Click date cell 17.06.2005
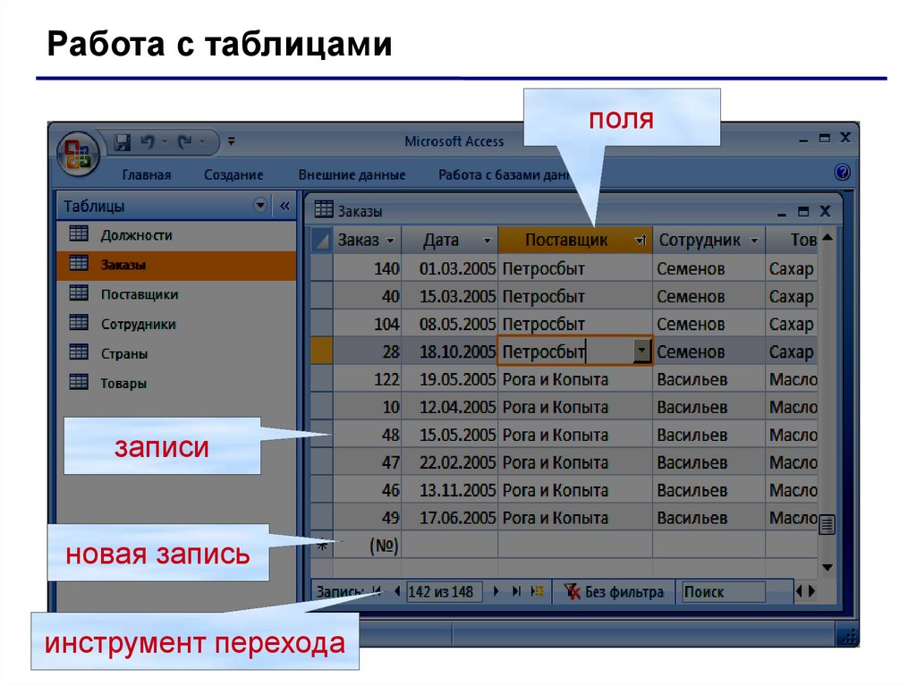This screenshot has width=916, height=686. 450,518
